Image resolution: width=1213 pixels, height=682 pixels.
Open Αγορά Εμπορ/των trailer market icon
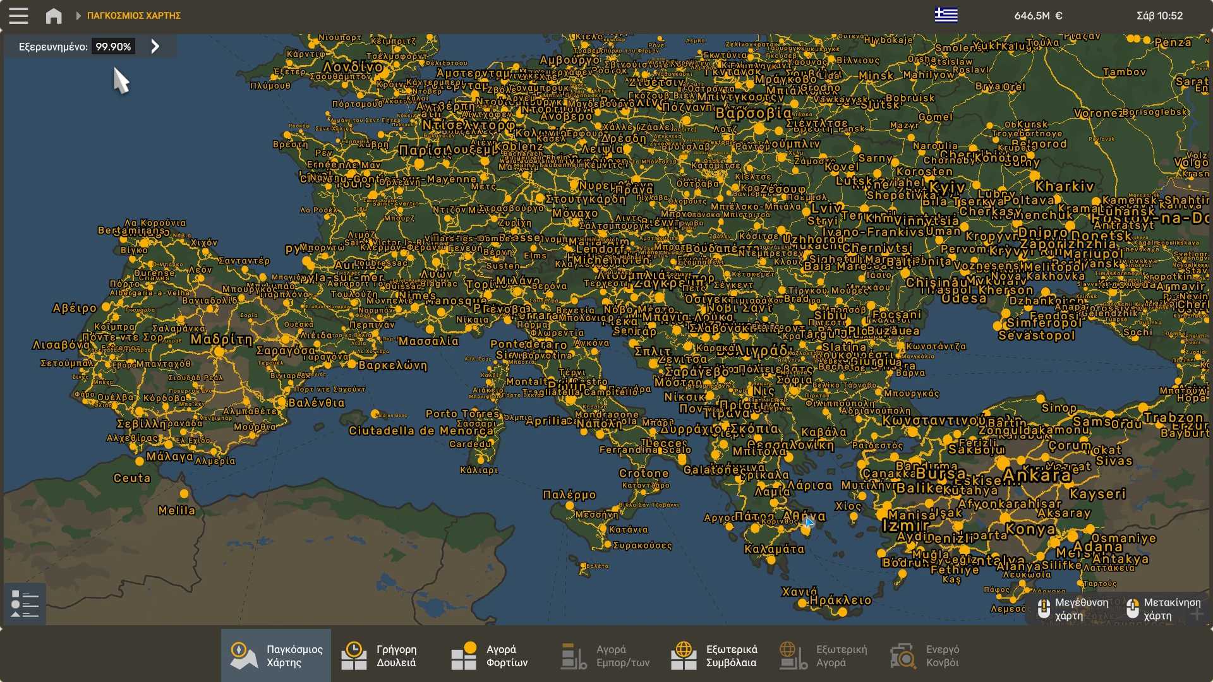(574, 655)
